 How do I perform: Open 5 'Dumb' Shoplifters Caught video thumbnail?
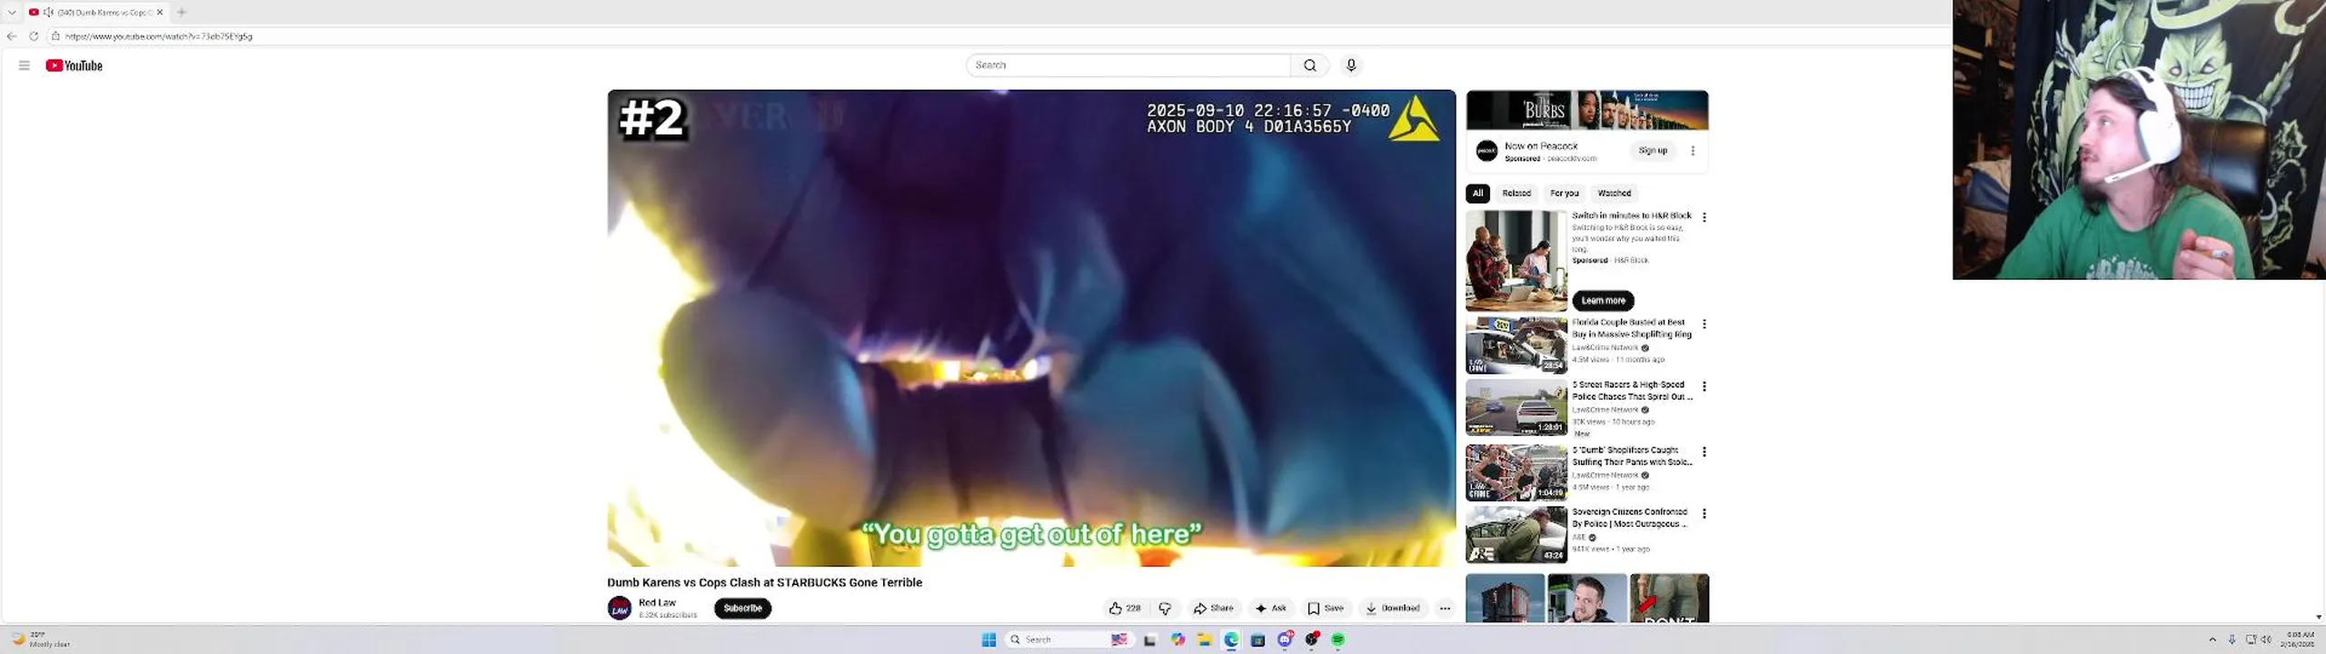tap(1516, 472)
